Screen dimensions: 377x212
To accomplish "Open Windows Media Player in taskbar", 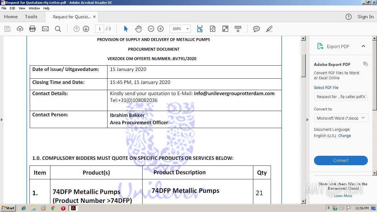I will click(x=43, y=208).
